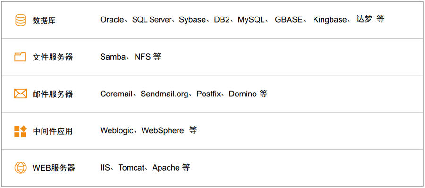
Task: Click the Kingbase database name
Action: pos(330,20)
